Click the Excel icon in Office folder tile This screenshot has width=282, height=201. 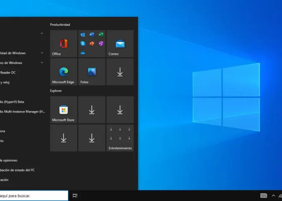coord(101,35)
